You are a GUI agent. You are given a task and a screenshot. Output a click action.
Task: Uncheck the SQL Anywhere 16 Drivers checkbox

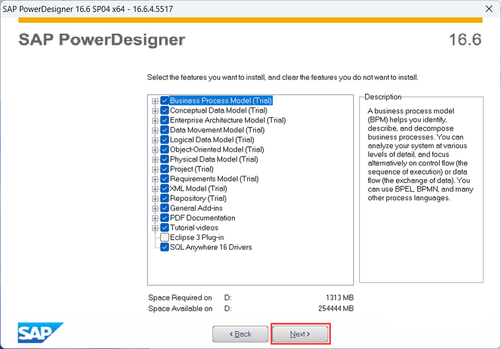(165, 247)
